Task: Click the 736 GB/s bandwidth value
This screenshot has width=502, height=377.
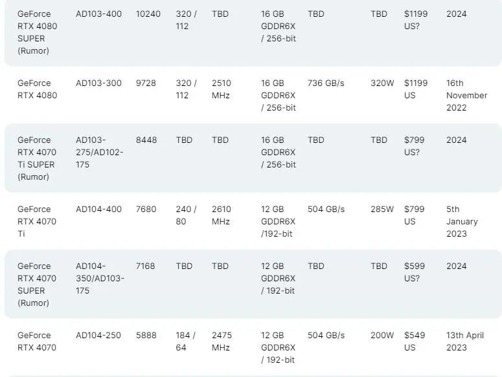Action: pyautogui.click(x=326, y=83)
